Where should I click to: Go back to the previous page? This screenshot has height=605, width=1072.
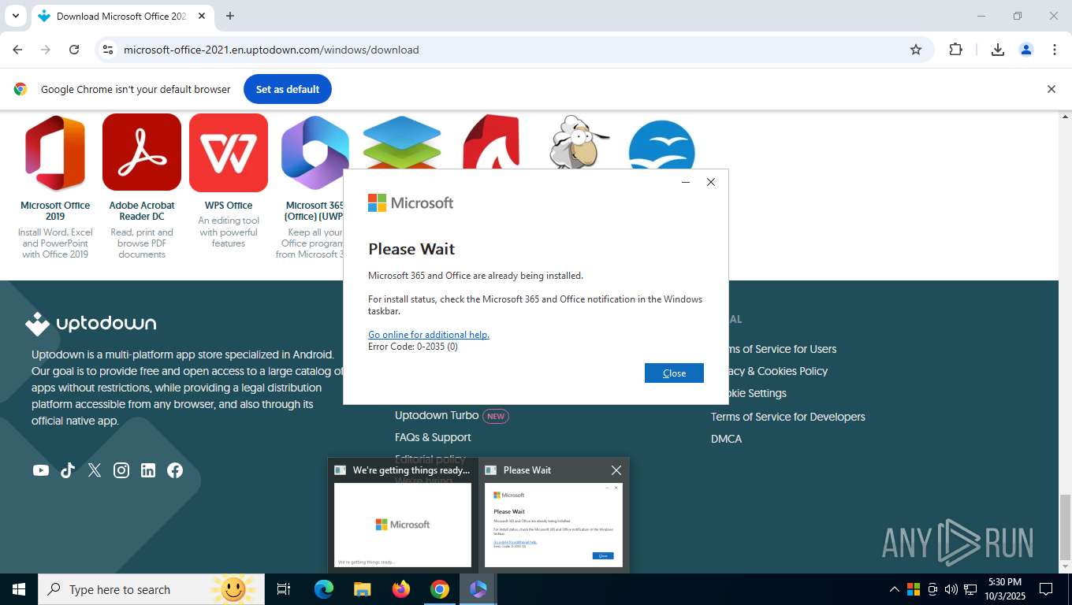pyautogui.click(x=17, y=50)
